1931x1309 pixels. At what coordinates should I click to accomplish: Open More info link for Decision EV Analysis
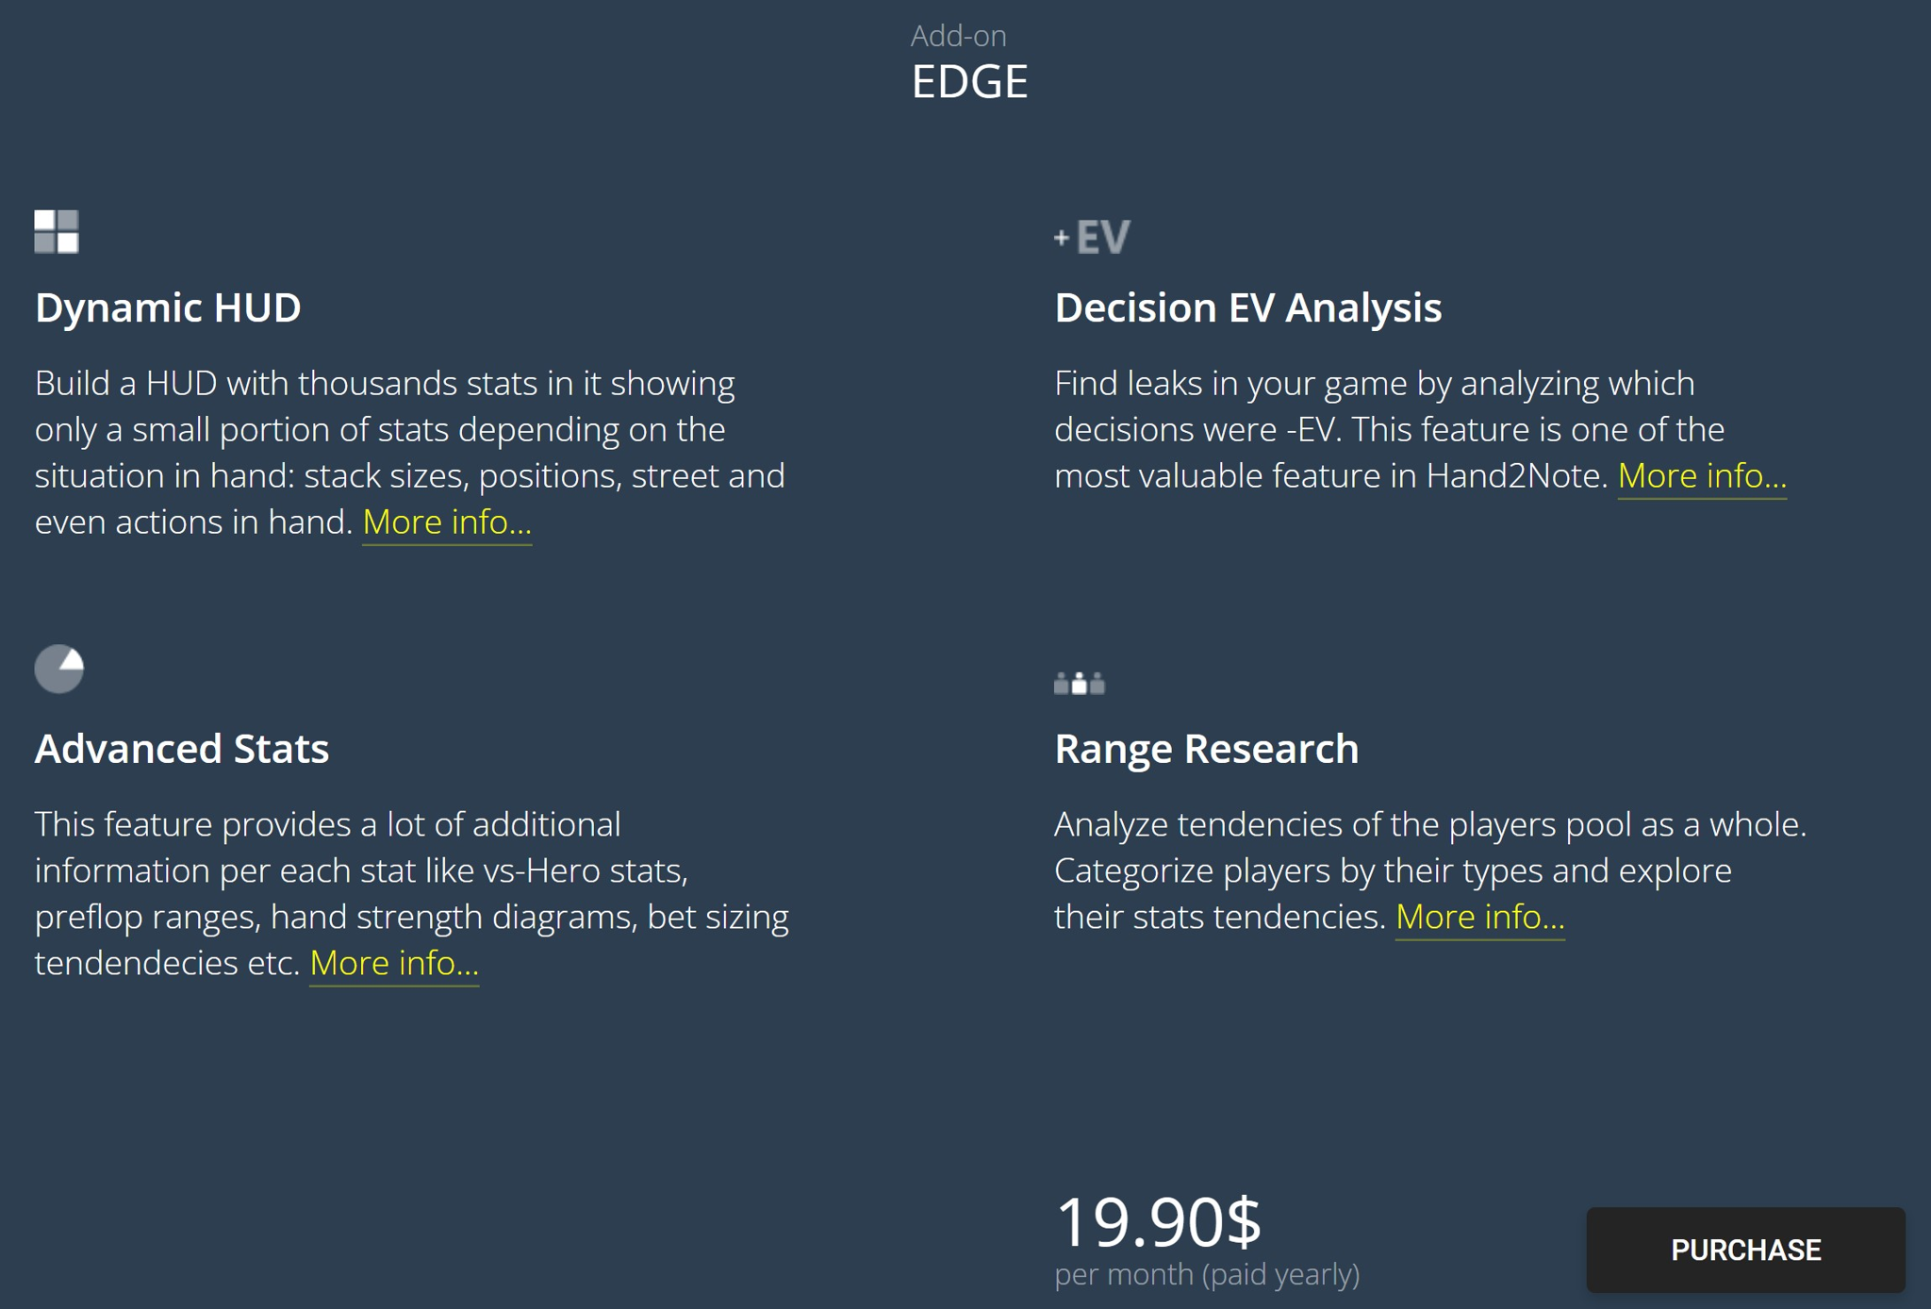coord(1702,475)
